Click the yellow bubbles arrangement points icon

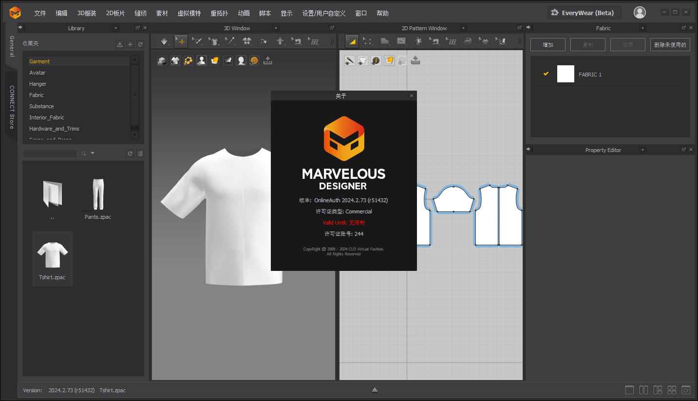point(189,60)
